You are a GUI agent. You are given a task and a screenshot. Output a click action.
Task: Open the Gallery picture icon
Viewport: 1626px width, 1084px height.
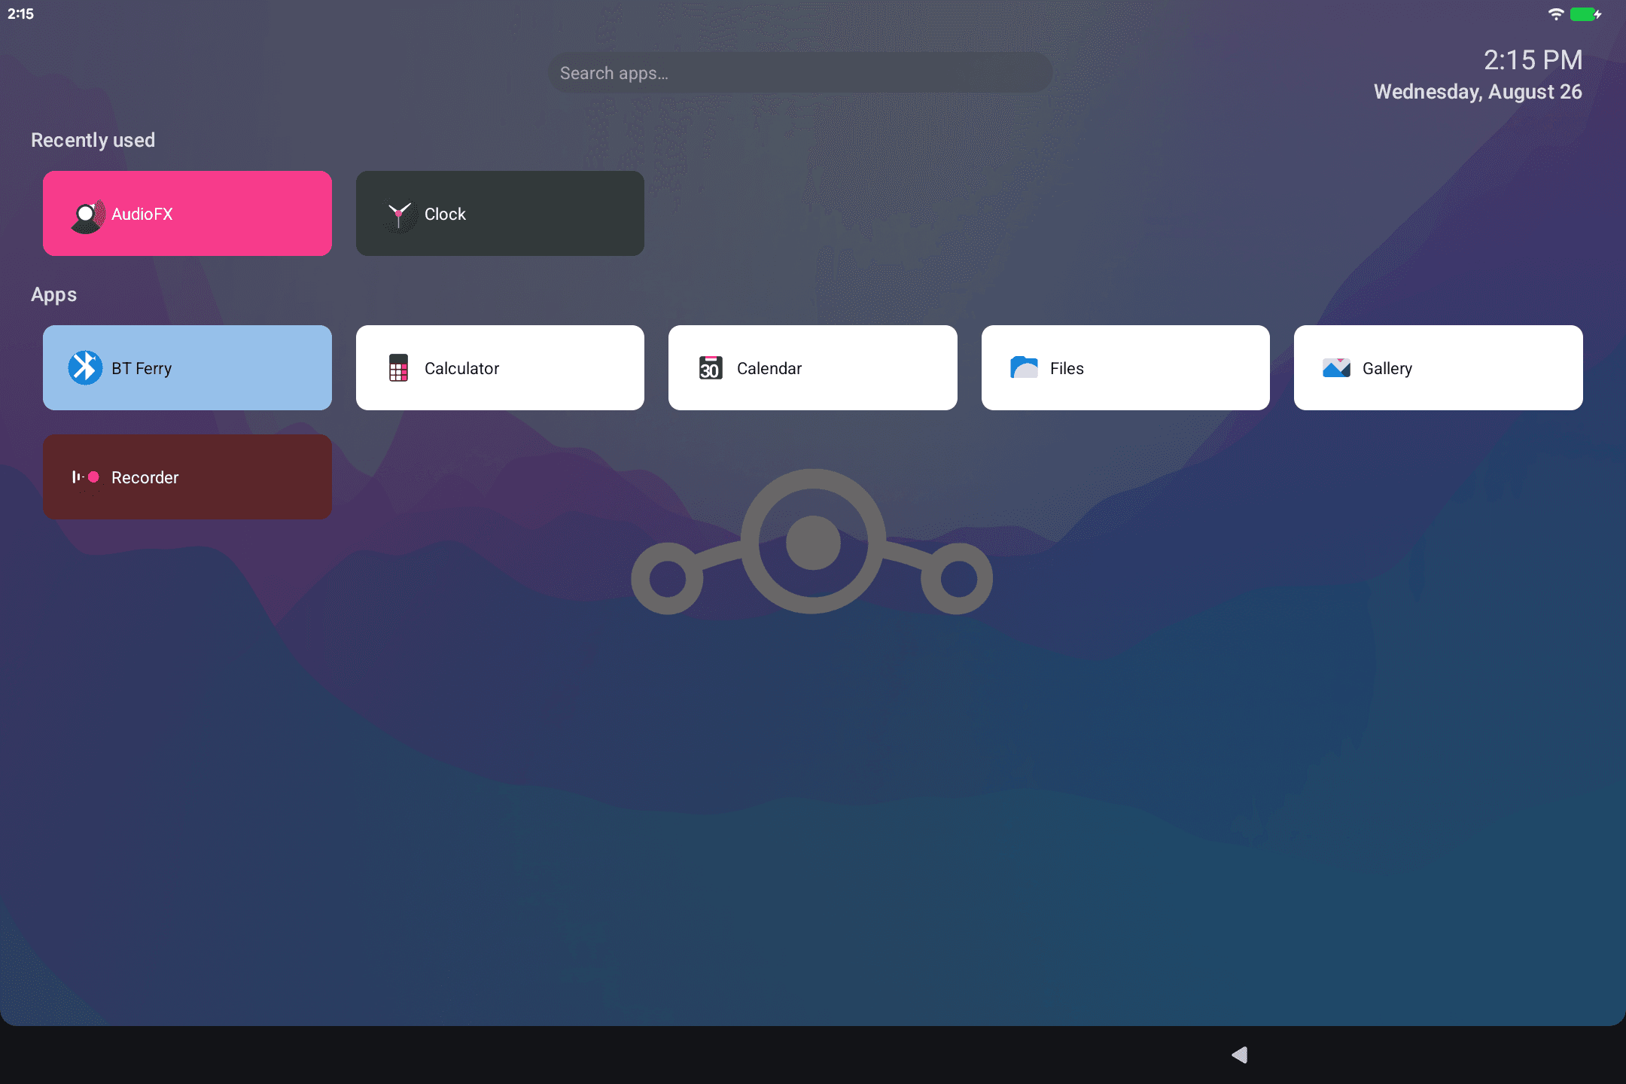pyautogui.click(x=1336, y=367)
